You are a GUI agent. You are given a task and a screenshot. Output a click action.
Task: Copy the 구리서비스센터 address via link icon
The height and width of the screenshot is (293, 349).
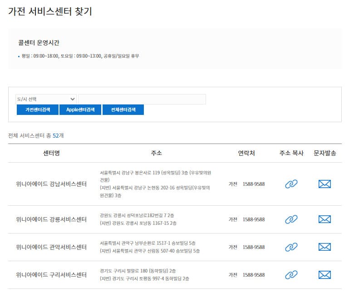pos(291,275)
